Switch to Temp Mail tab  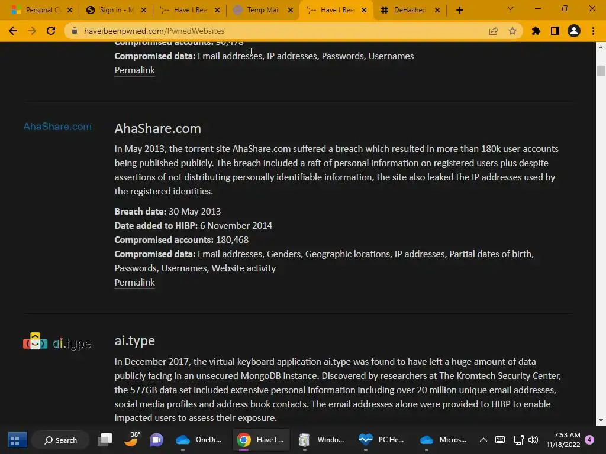[x=262, y=10]
